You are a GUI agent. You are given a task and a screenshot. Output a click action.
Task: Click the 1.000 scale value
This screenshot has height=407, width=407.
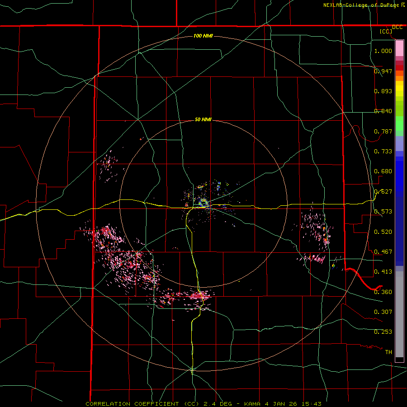pos(383,51)
